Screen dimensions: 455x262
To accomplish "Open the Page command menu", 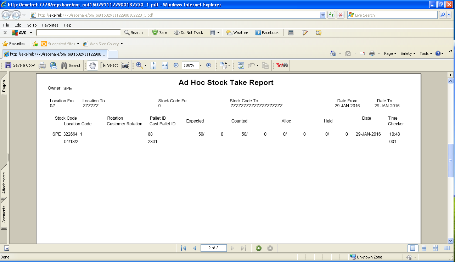I will 390,53.
